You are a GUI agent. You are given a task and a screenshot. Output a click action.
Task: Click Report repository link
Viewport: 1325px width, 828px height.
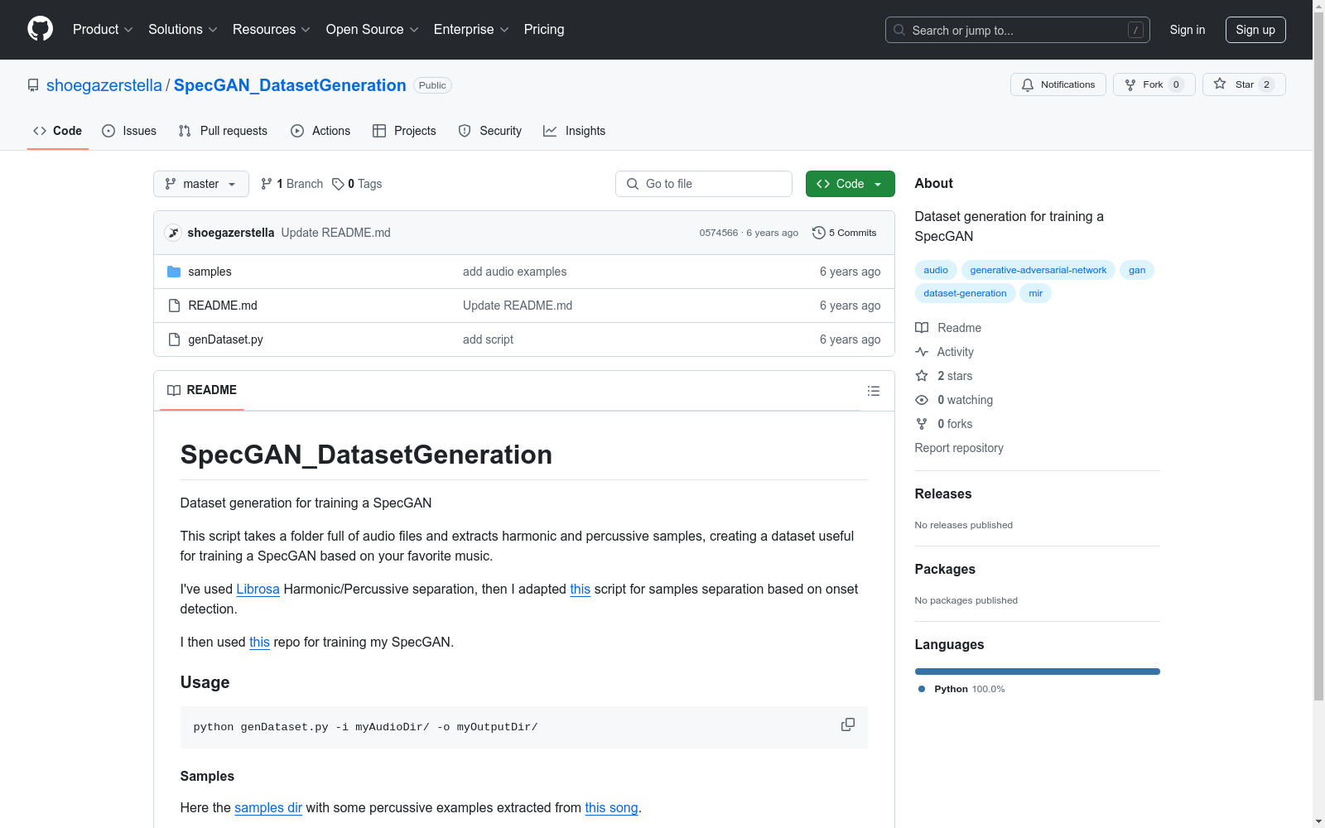(959, 448)
